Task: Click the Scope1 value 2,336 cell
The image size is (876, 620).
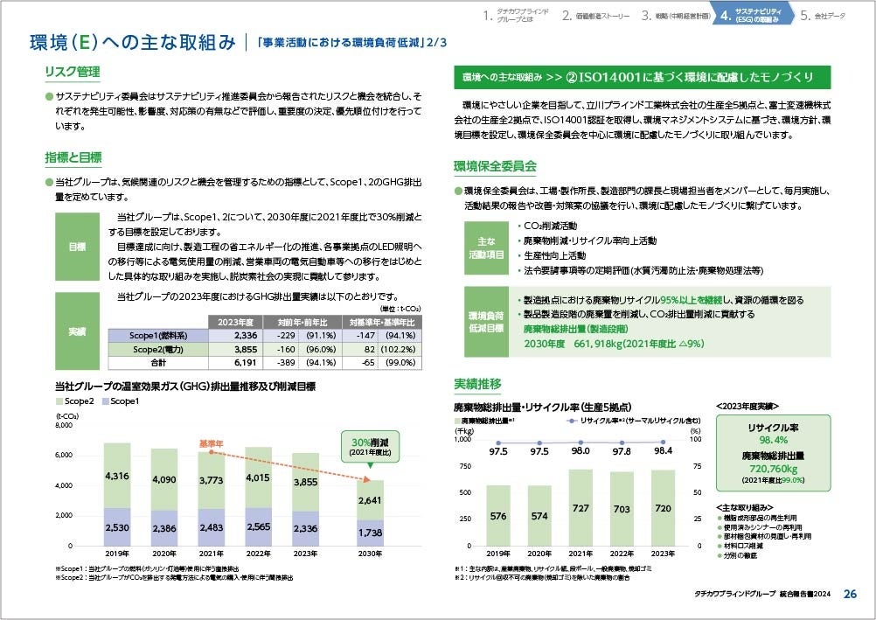Action: click(235, 336)
